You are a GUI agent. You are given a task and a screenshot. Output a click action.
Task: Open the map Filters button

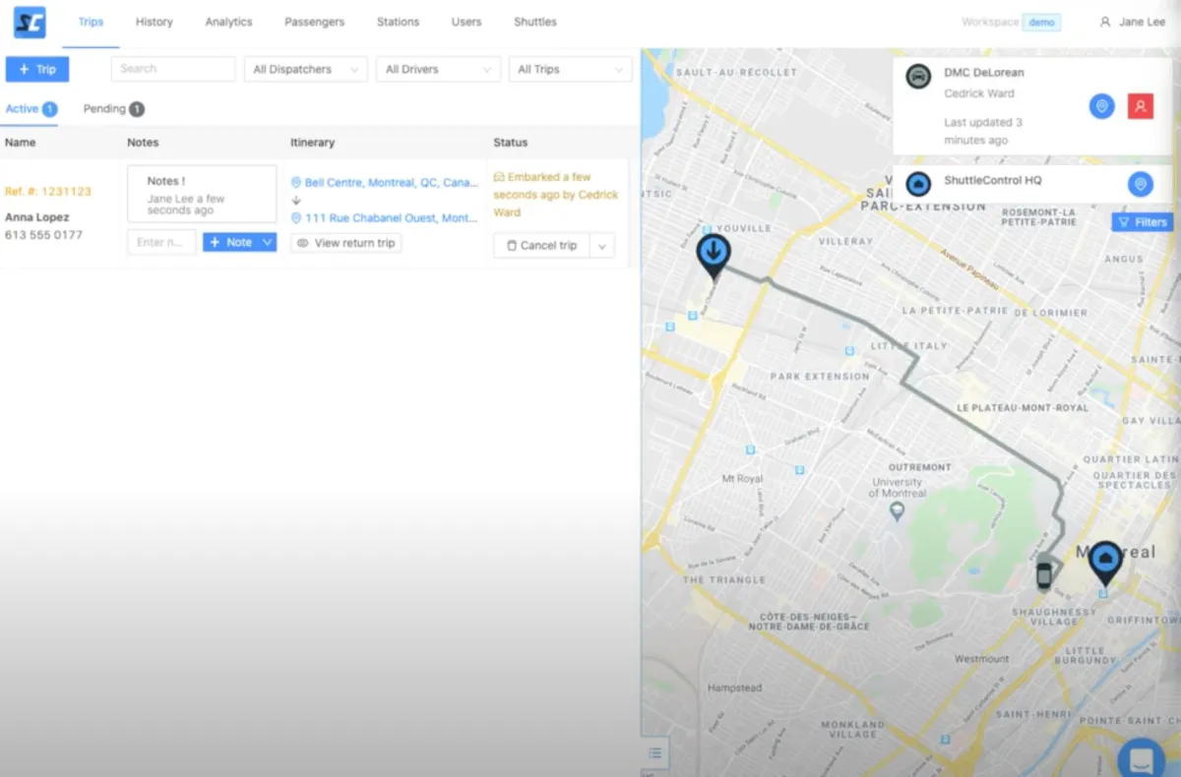1143,222
